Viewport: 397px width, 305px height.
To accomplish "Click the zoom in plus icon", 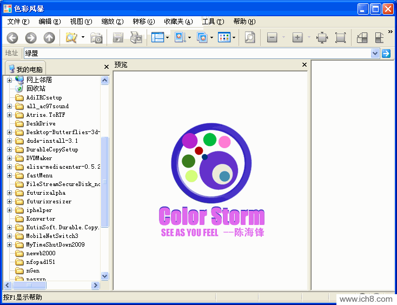I will [x=297, y=38].
